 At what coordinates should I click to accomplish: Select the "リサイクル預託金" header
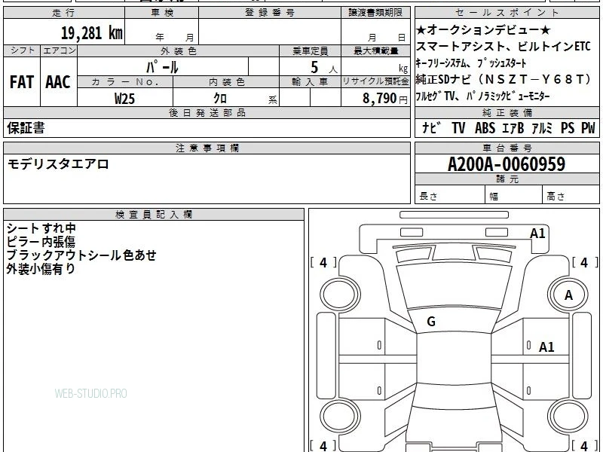(375, 81)
